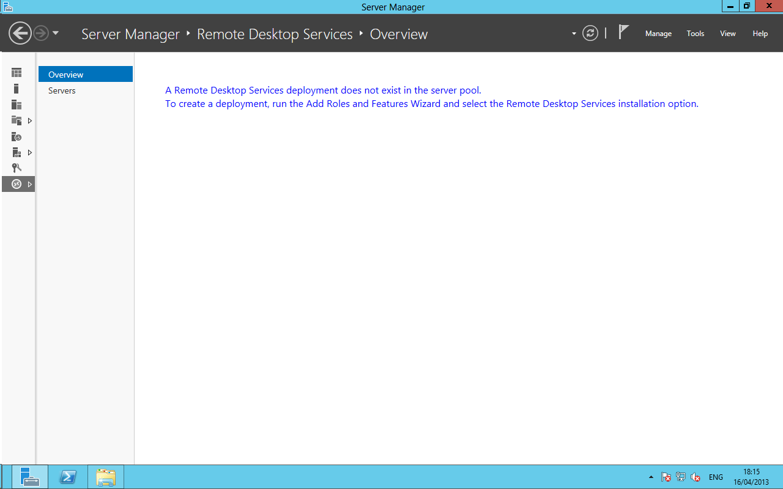Open the dropdown arrow left of Refresh
Viewport: 783px width, 489px height.
click(574, 34)
